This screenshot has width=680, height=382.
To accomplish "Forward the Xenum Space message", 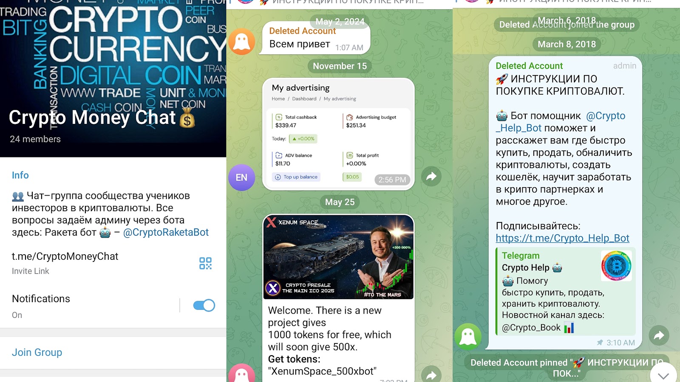I will [x=431, y=375].
